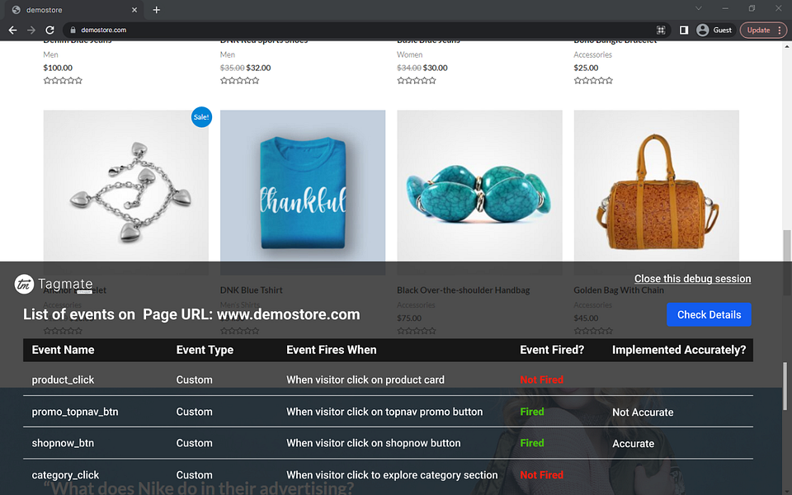Open the three-dot menu beside Update
792x495 pixels.
(780, 30)
